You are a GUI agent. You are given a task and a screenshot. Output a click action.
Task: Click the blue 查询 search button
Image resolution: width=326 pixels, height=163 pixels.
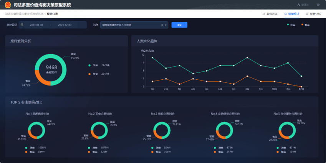tap(179, 25)
